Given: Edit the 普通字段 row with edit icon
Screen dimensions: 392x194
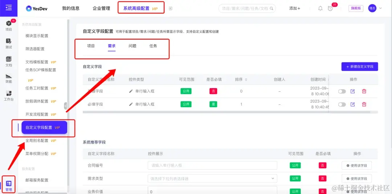Looking at the screenshot, I should click(353, 91).
